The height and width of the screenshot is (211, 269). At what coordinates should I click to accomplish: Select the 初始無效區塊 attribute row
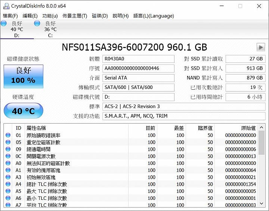click(x=131, y=177)
